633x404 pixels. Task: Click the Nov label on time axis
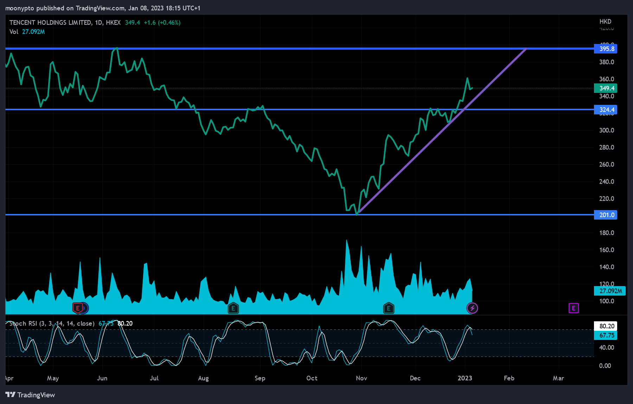tap(362, 378)
